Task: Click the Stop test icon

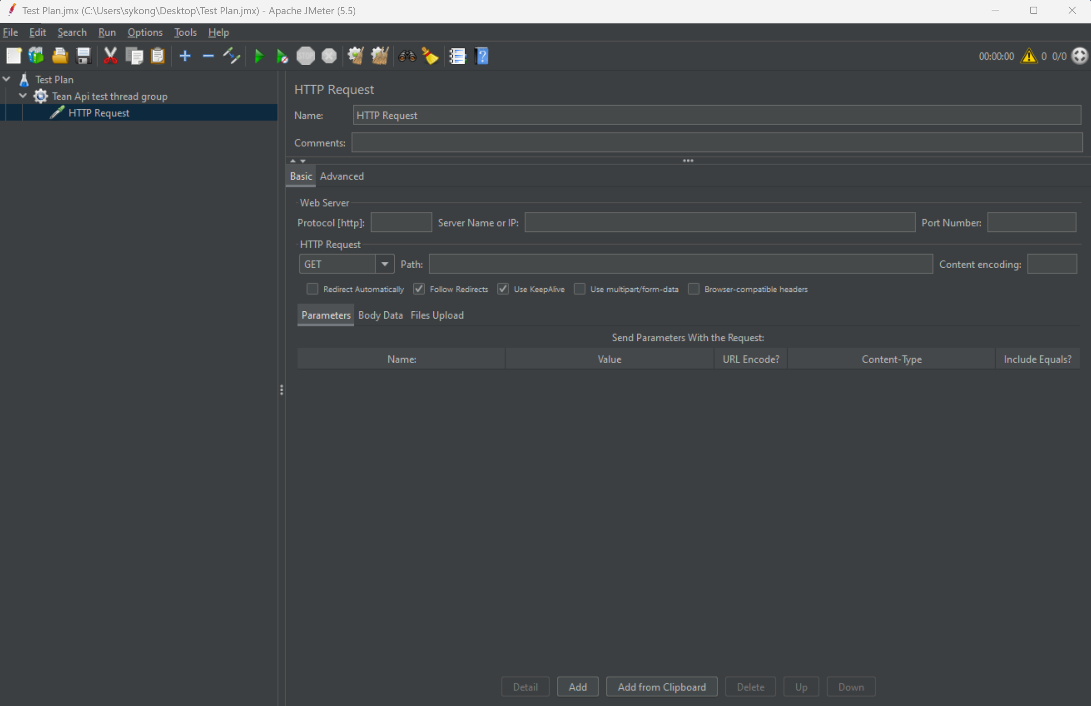Action: coord(306,56)
